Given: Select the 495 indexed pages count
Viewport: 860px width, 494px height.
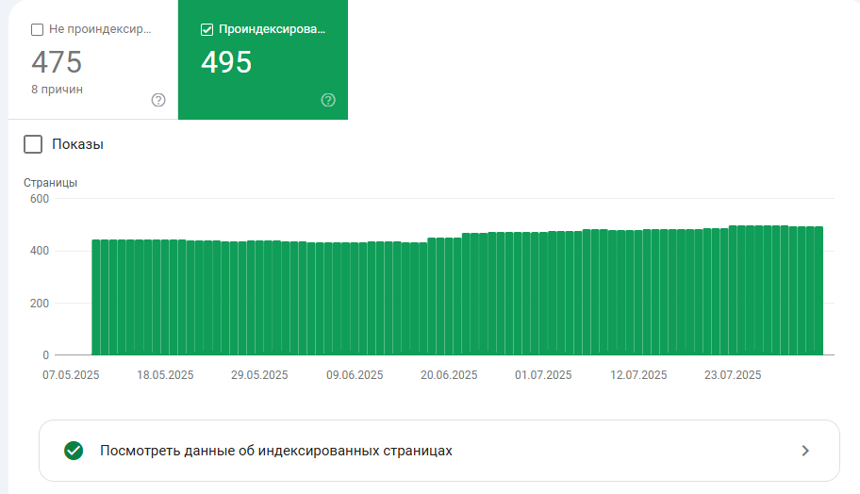Looking at the screenshot, I should tap(226, 62).
